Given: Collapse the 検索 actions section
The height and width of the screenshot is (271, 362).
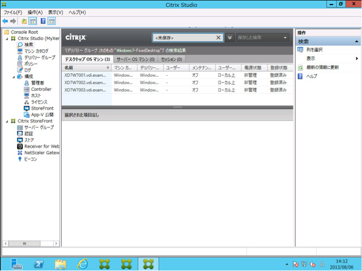Looking at the screenshot, I should (356, 42).
